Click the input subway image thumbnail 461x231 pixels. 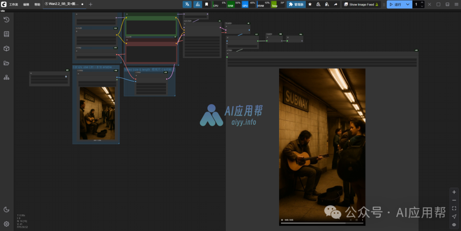click(97, 113)
